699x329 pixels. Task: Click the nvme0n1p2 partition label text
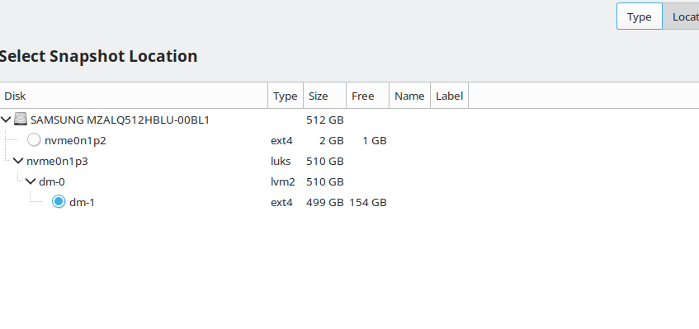(75, 141)
